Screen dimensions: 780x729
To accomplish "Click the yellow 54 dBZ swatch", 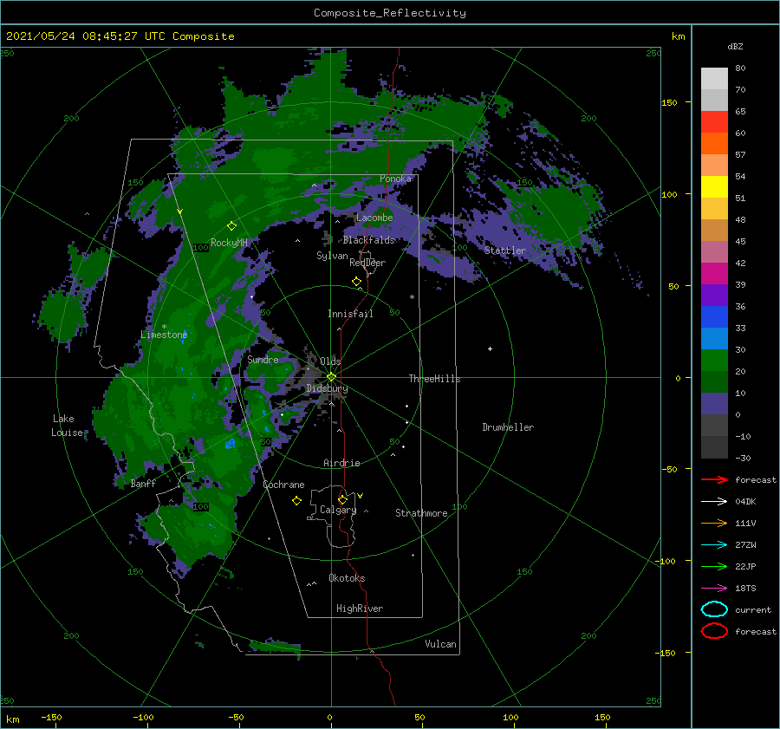I will coord(714,186).
